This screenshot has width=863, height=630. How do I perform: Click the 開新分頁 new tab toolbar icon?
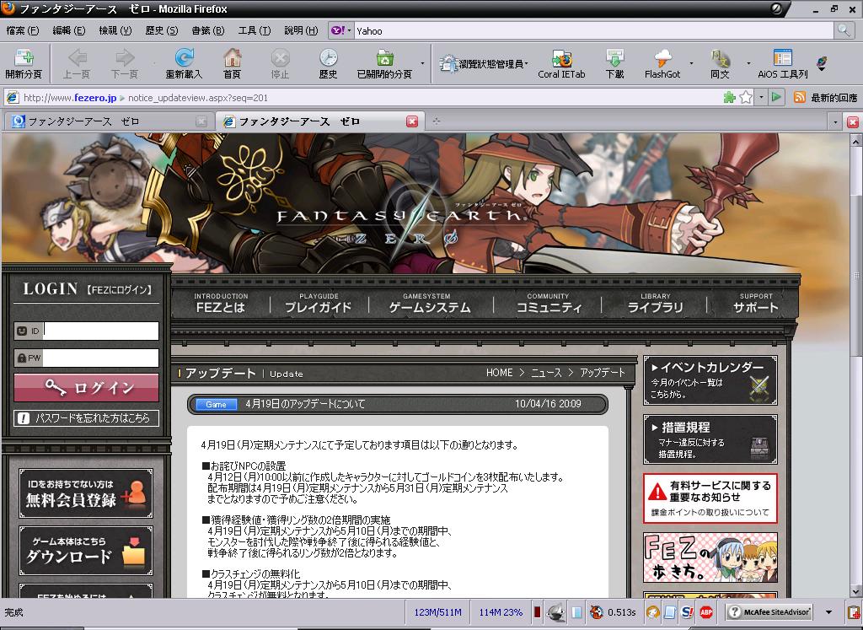23,63
